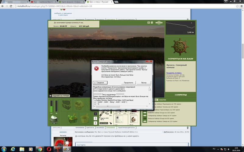Click event 'Губернатор поймал Синца на 215 грамм'

pyautogui.click(x=163, y=121)
